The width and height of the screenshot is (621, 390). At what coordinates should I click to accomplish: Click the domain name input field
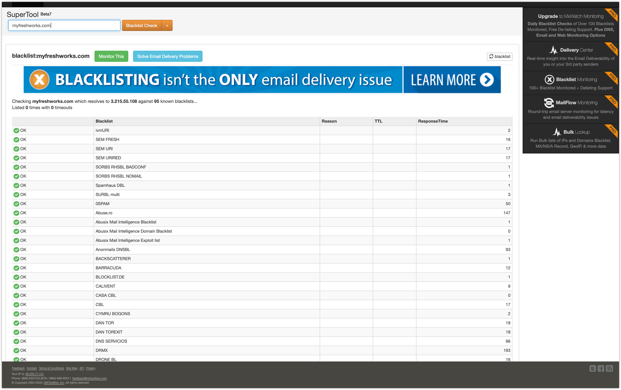point(64,25)
